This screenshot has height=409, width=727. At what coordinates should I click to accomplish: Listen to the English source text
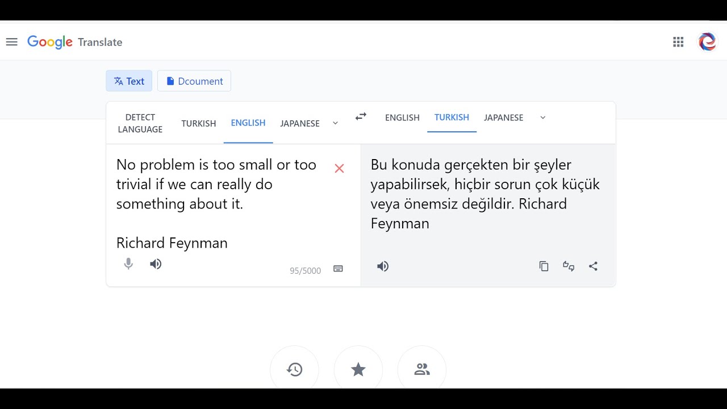click(x=156, y=264)
